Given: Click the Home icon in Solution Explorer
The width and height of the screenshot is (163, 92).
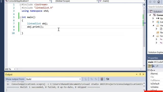Looking at the screenshot, I should (x=159, y=2).
